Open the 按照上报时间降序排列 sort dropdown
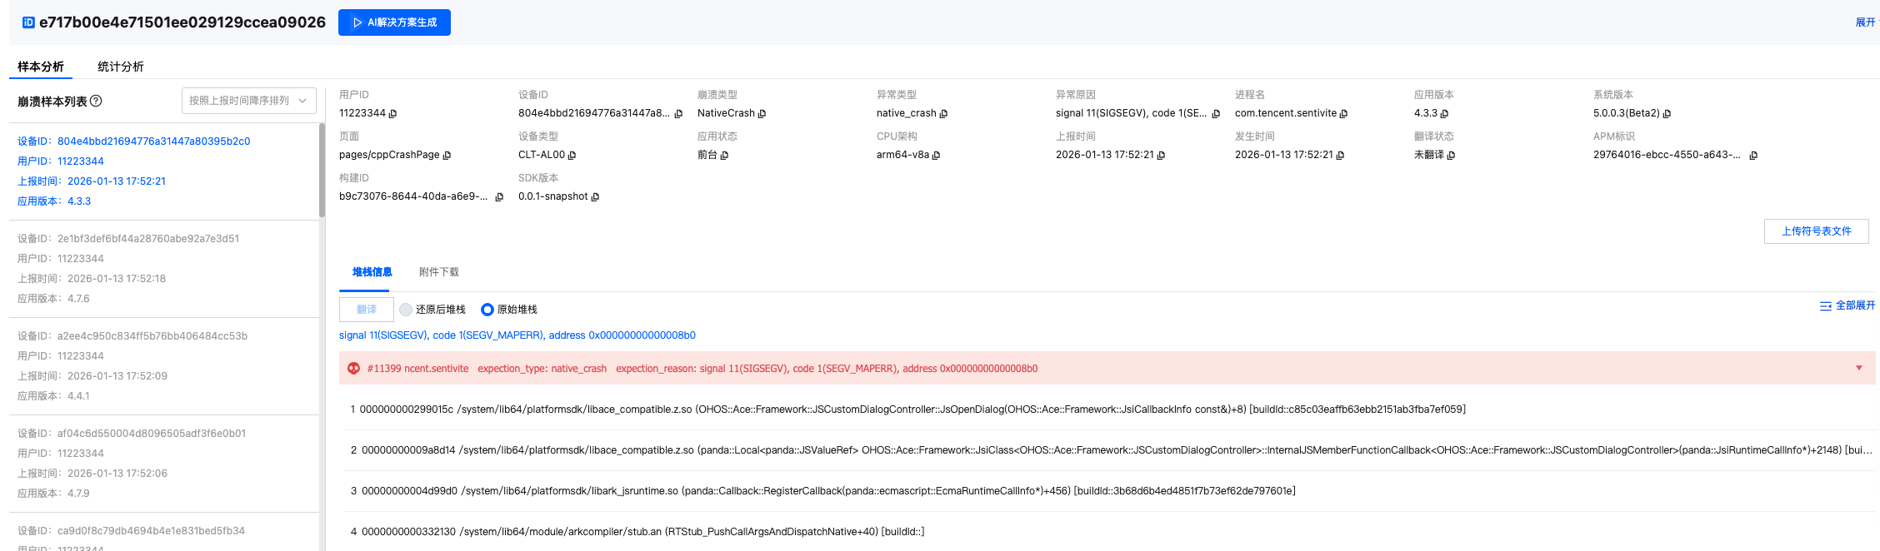This screenshot has height=551, width=1880. (249, 101)
